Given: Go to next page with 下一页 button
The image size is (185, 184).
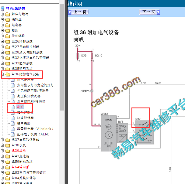Looking at the screenshot, I should click(150, 12).
